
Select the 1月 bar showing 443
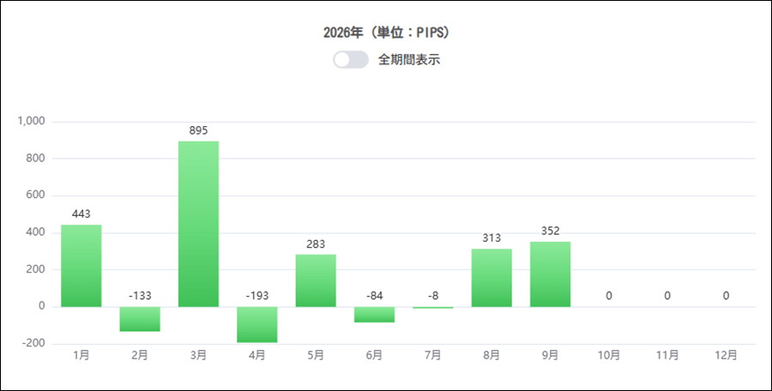click(81, 266)
